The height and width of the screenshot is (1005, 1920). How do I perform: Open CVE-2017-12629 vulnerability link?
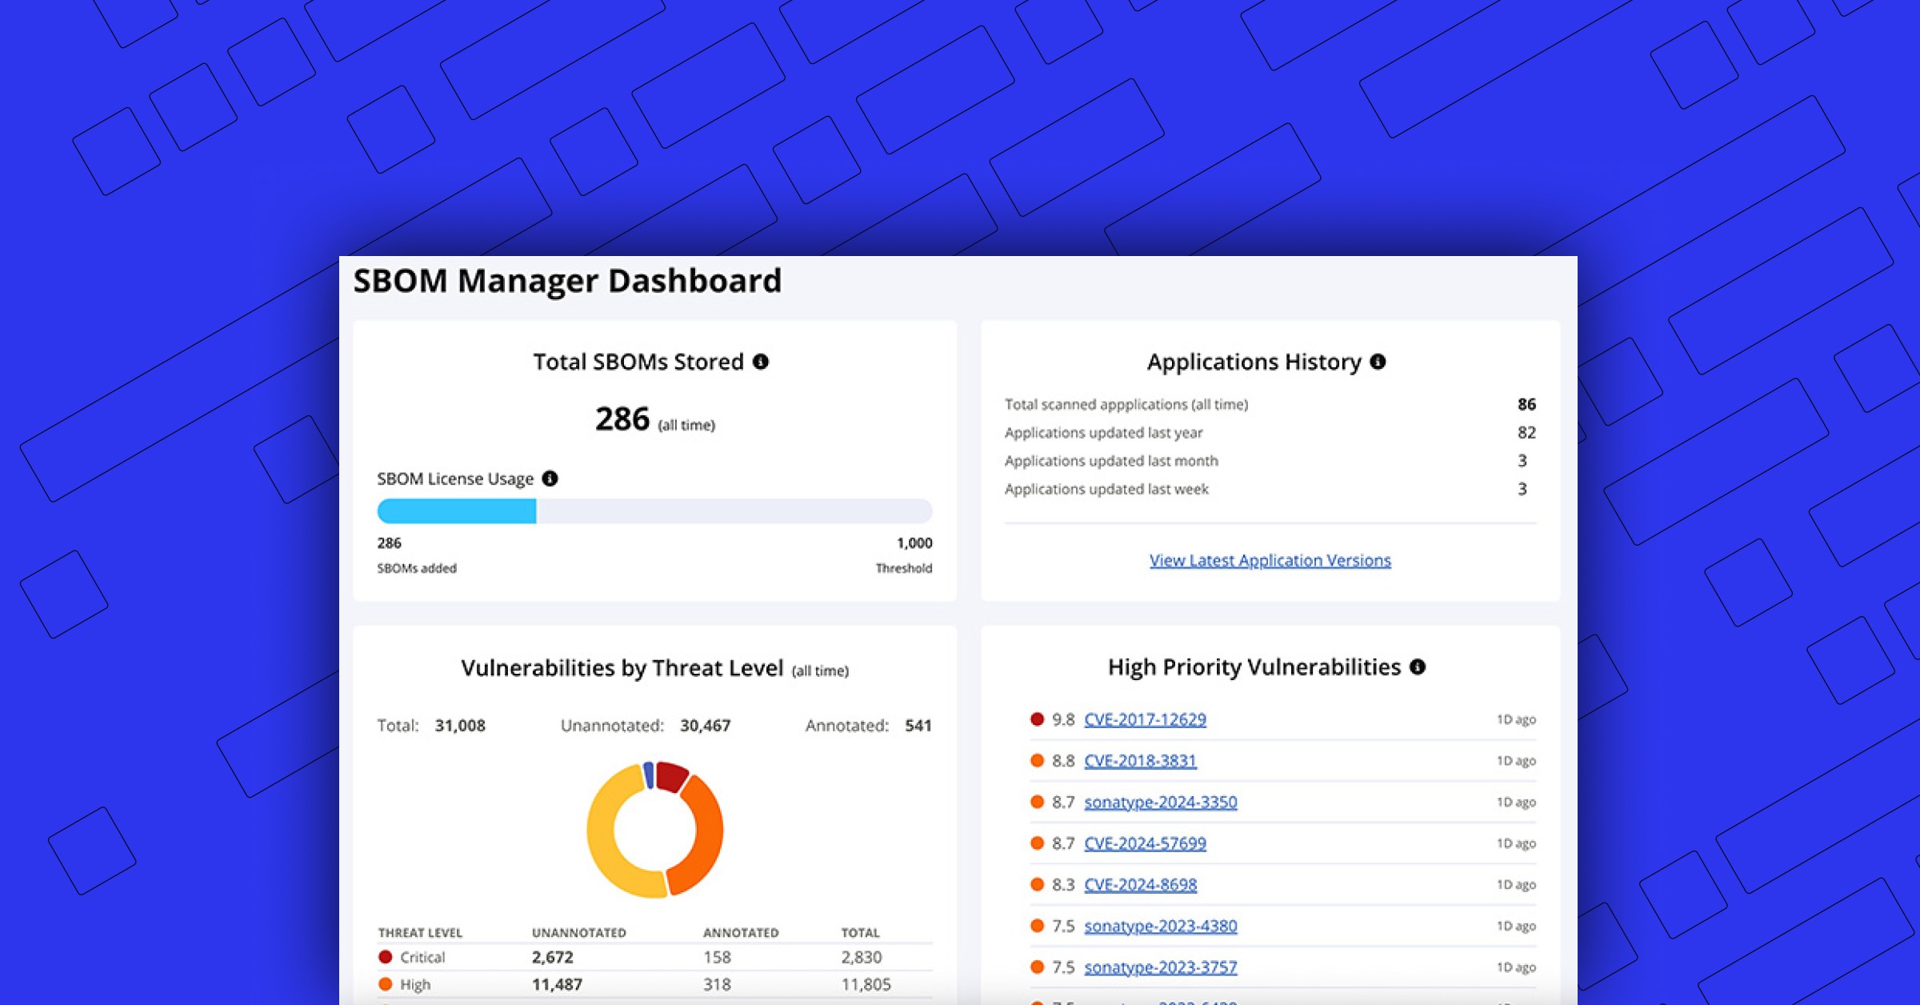coord(1145,719)
